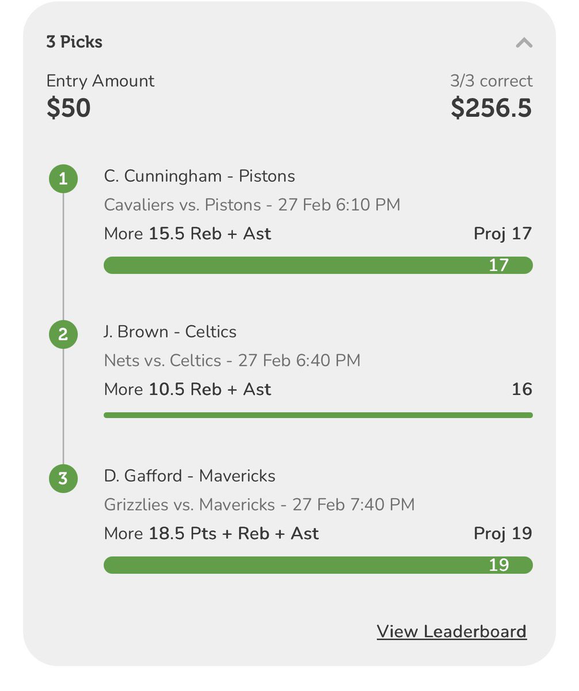Open the View Leaderboard link

coord(452,631)
